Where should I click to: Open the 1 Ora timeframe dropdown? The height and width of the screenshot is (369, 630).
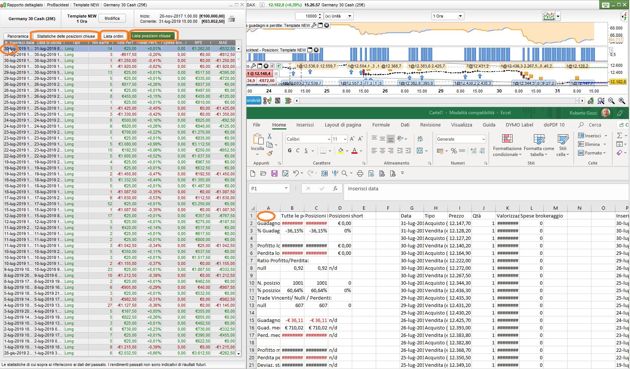click(x=460, y=16)
